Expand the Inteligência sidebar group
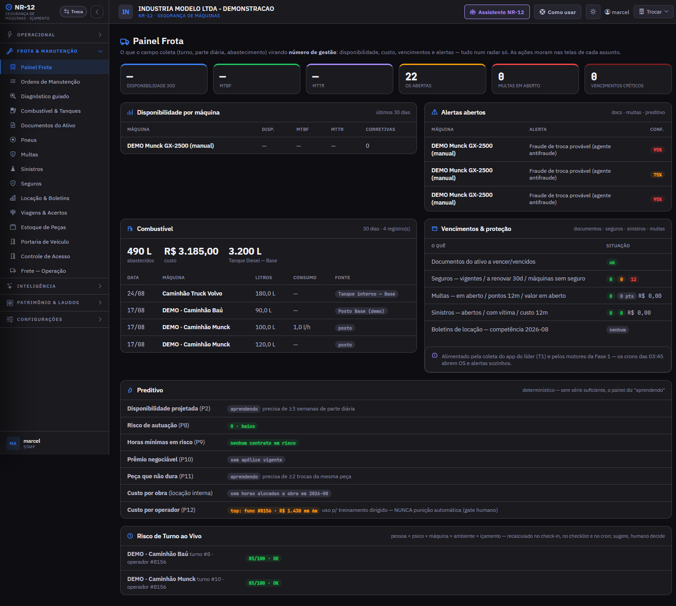 click(x=55, y=286)
